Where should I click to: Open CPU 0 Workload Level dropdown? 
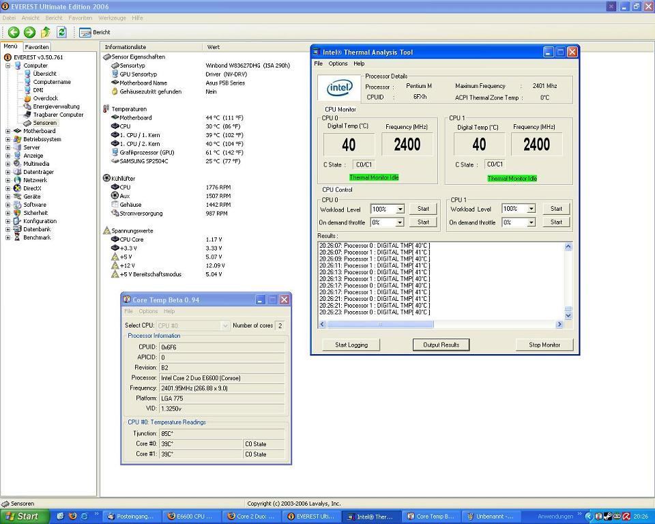pos(400,209)
